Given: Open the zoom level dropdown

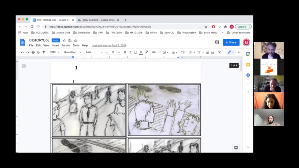Looking at the screenshot, I should pos(55,52).
